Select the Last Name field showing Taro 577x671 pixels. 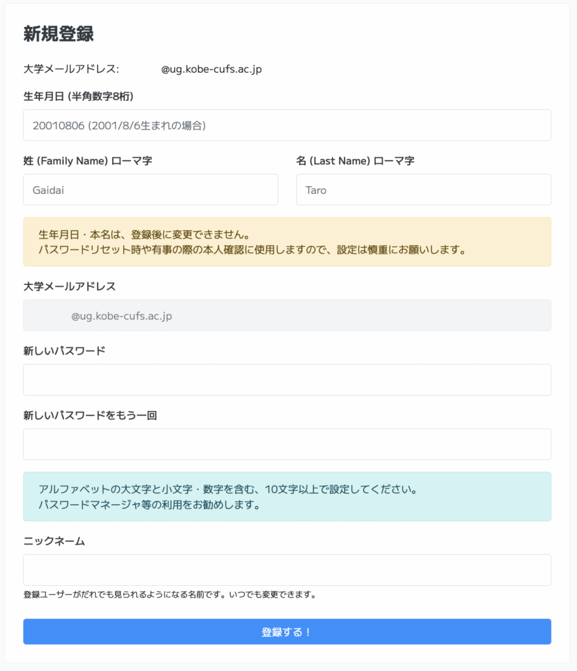click(x=424, y=189)
